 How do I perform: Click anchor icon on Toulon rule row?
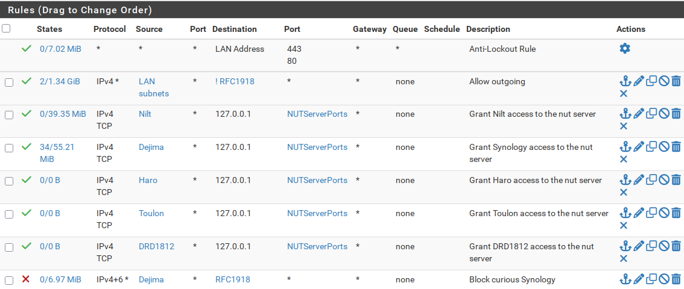[x=625, y=213]
